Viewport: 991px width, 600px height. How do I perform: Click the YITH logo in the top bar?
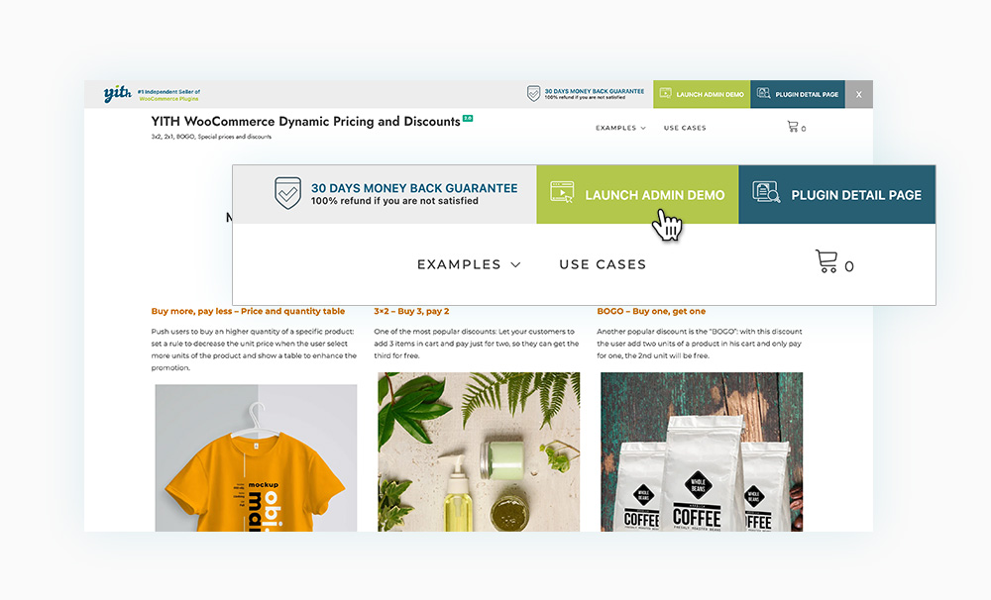point(118,94)
